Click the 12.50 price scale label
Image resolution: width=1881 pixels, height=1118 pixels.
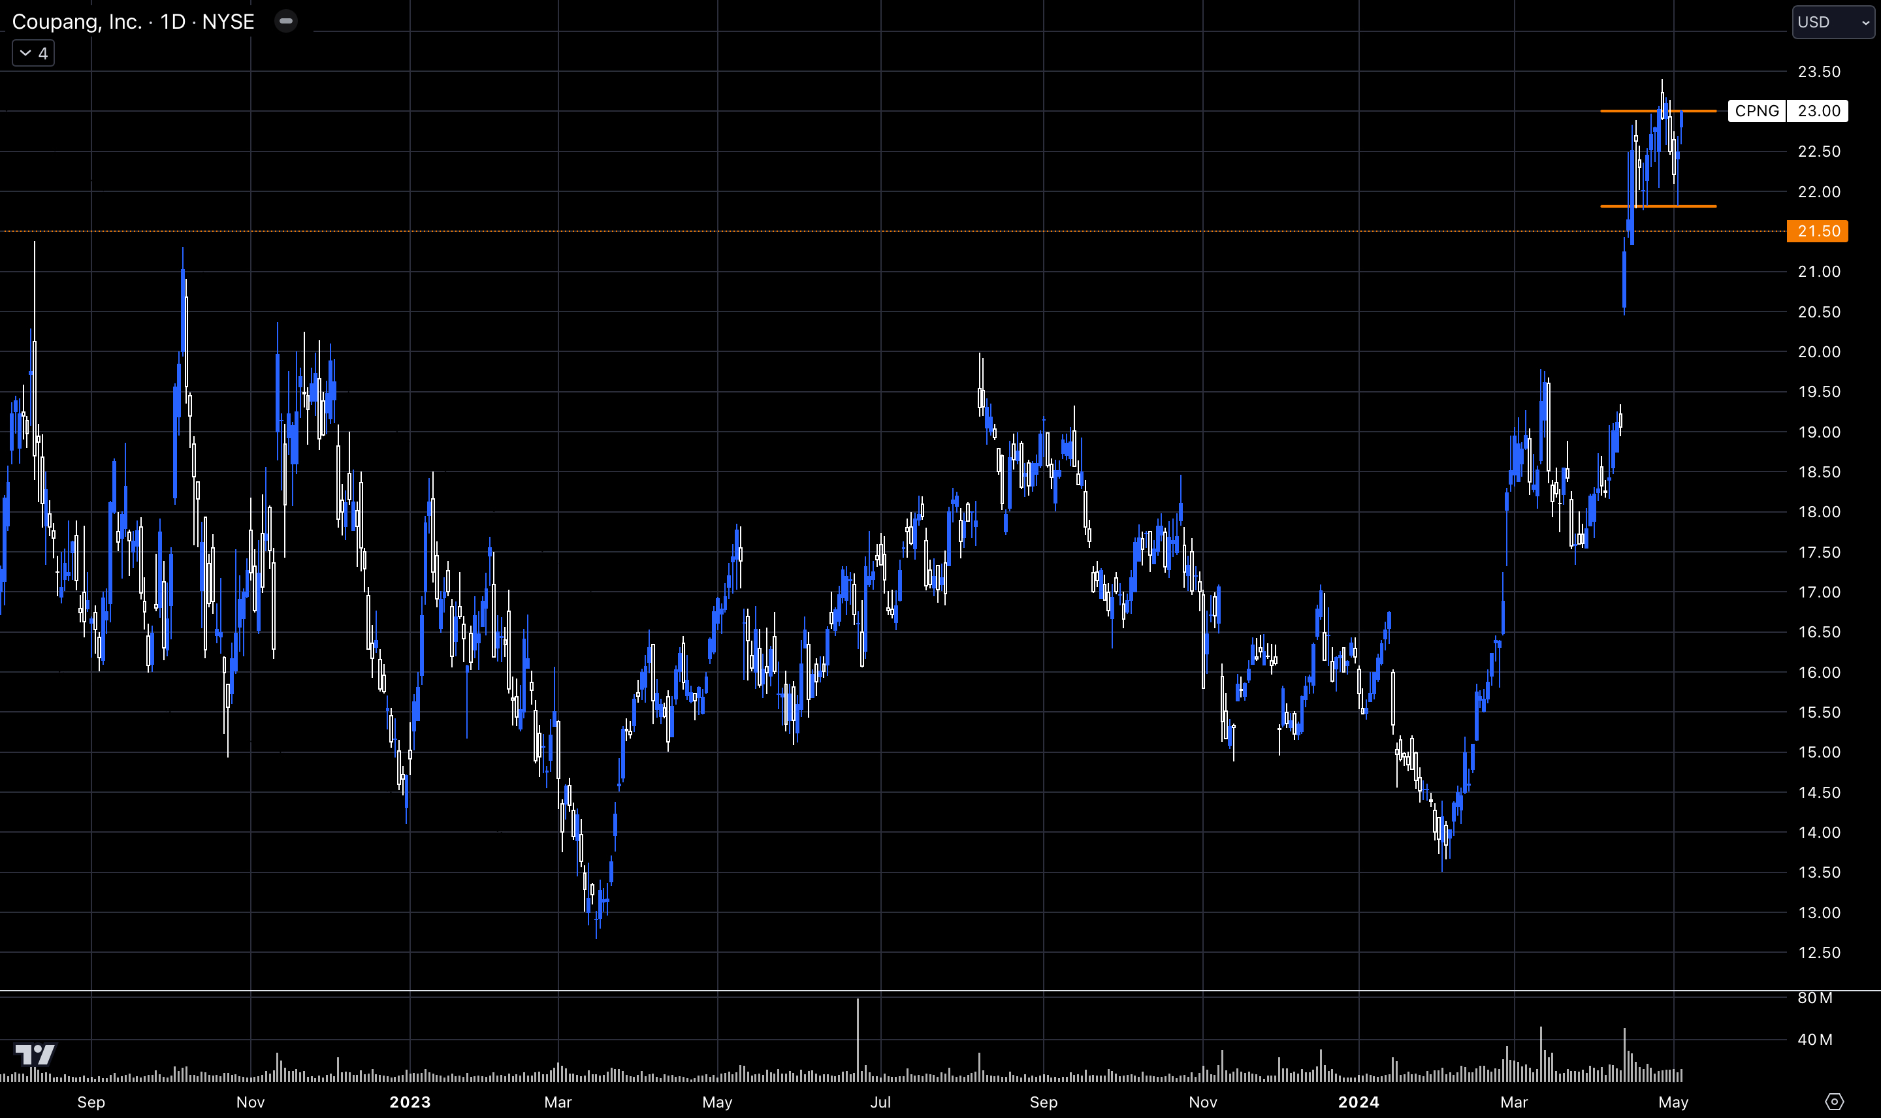pyautogui.click(x=1818, y=952)
